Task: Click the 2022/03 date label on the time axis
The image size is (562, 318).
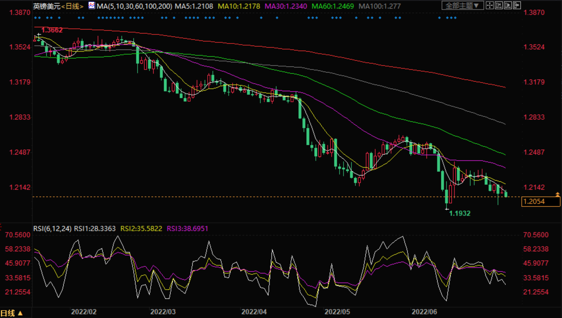Action: [x=163, y=312]
